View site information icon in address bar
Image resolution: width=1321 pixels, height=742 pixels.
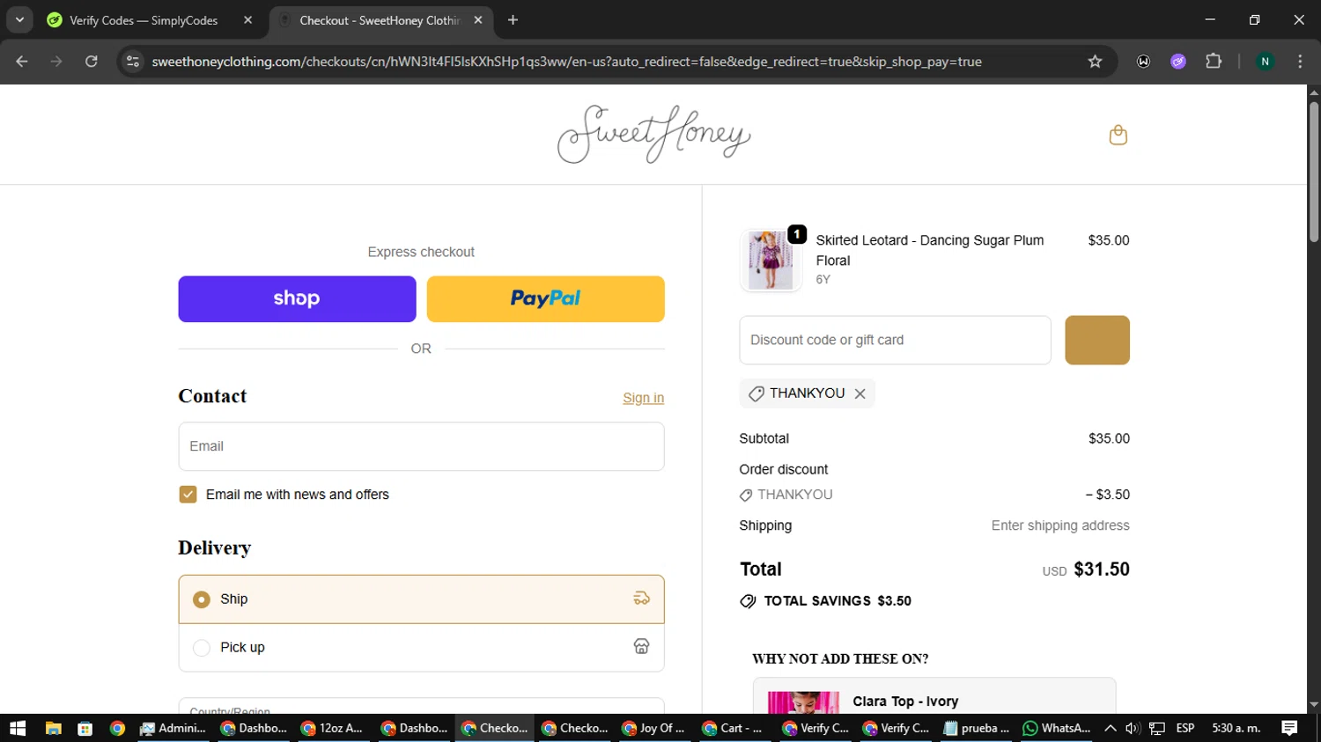pyautogui.click(x=133, y=62)
